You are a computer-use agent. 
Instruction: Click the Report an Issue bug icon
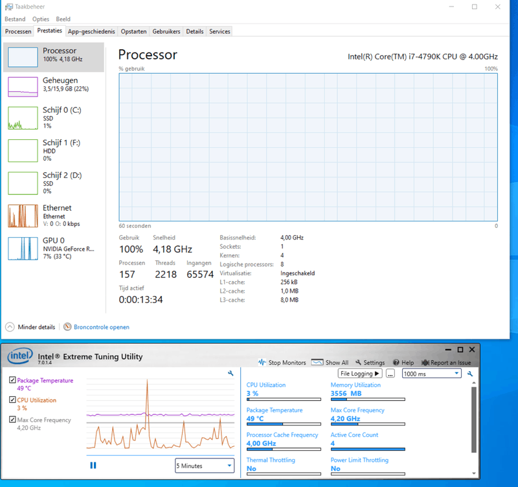(425, 363)
